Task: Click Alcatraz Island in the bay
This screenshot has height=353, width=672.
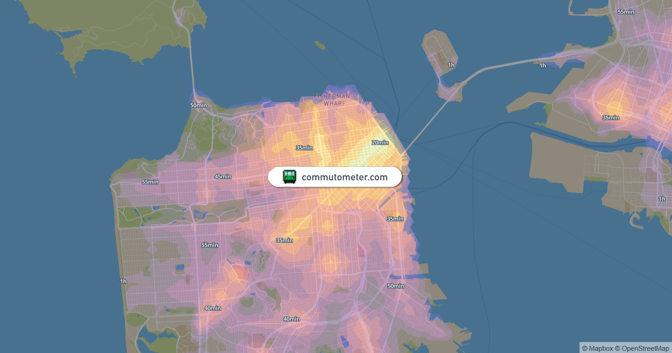Action: 319,45
